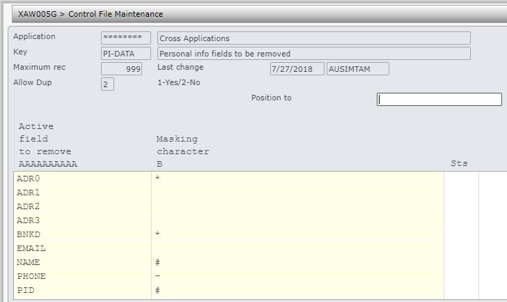Focus the Maximum rec field showing 999

click(x=121, y=69)
